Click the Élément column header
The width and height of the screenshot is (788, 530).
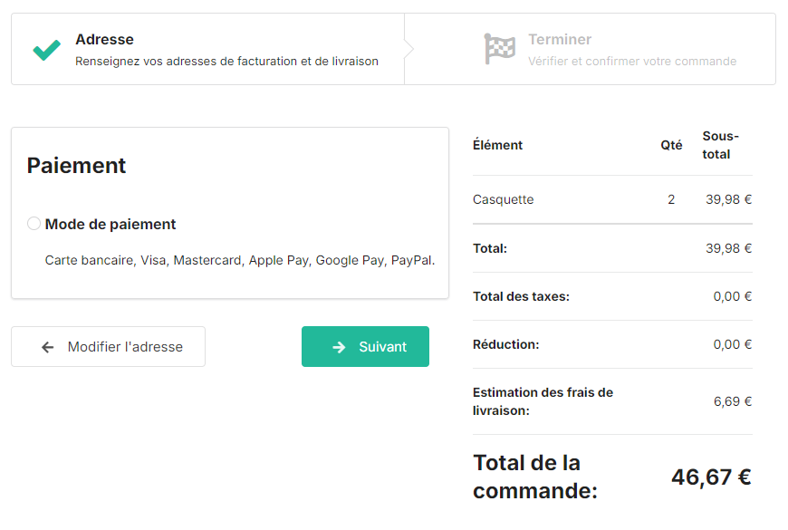[497, 145]
